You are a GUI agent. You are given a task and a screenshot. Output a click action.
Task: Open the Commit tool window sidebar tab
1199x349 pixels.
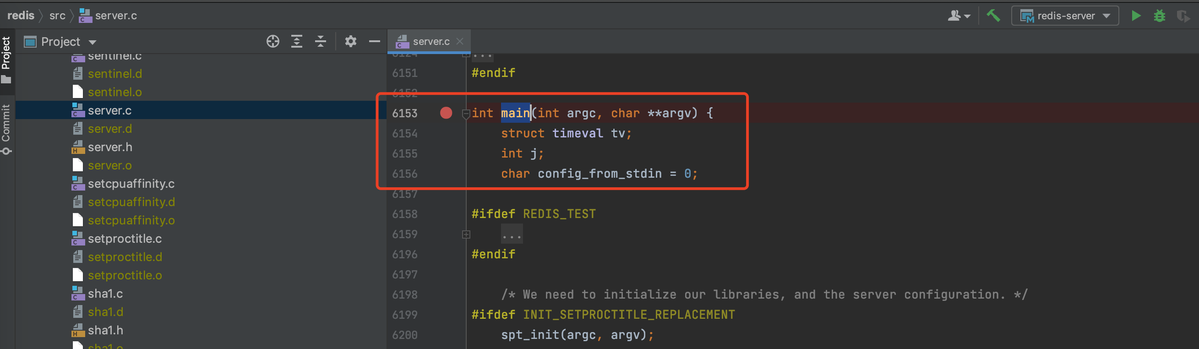point(6,129)
